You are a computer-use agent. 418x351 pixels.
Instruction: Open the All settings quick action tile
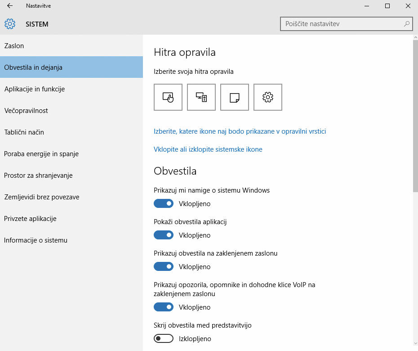268,97
